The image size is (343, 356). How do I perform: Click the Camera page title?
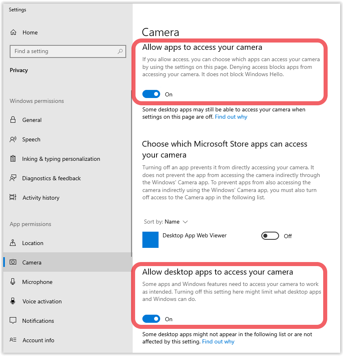pyautogui.click(x=161, y=32)
